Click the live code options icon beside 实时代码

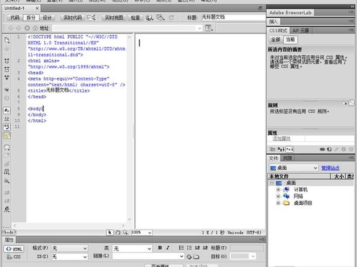pyautogui.click(x=91, y=17)
